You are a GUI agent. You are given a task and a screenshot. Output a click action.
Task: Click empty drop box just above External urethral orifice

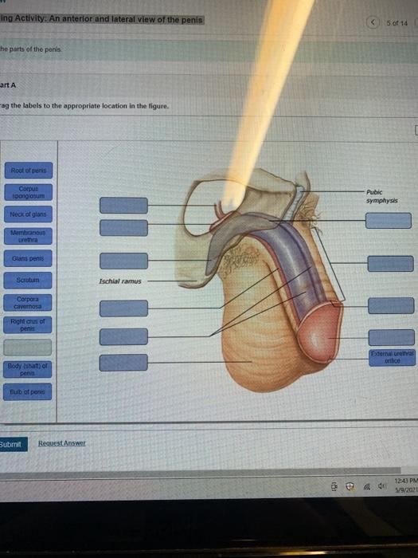click(392, 337)
